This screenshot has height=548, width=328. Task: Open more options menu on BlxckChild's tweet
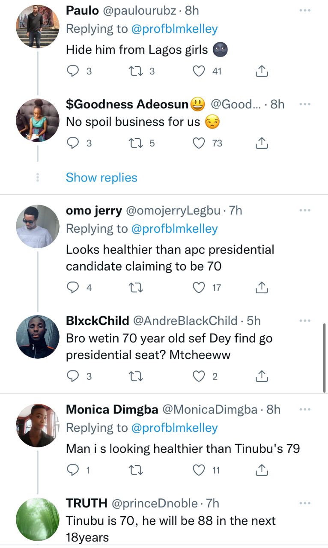305,321
